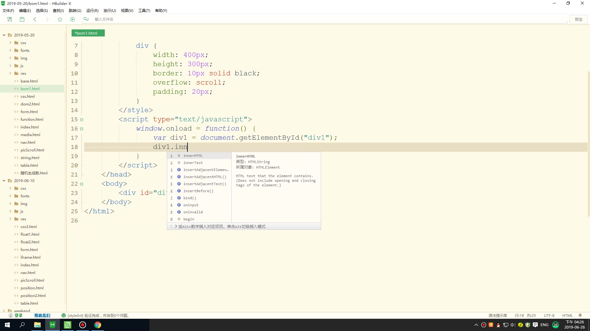Collapse code fold at line 15
The height and width of the screenshot is (331, 590).
coord(82,120)
